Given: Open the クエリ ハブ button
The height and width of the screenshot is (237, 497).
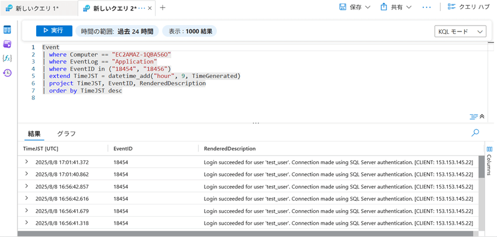Looking at the screenshot, I should tap(468, 8).
